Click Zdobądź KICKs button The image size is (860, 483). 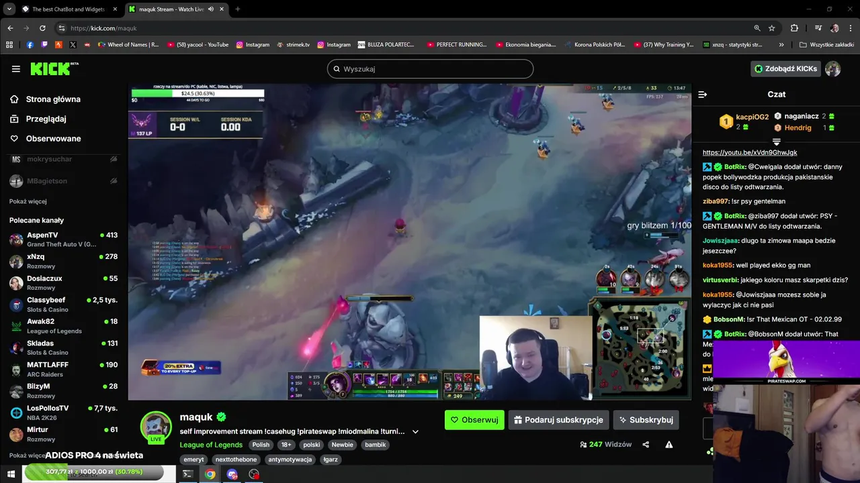[785, 68]
